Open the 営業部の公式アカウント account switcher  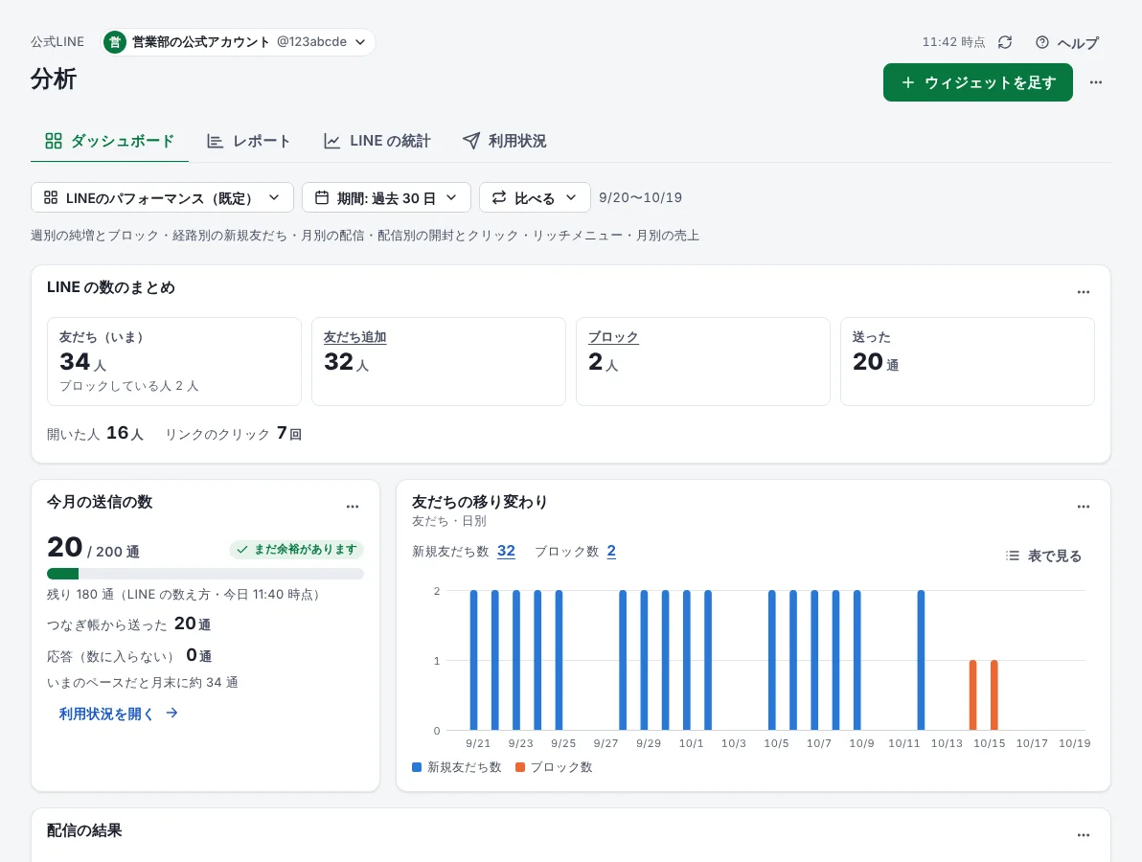tap(239, 42)
